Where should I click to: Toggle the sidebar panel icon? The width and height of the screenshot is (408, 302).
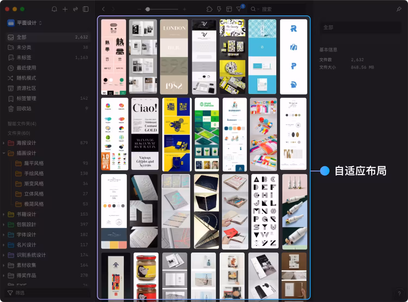point(86,9)
